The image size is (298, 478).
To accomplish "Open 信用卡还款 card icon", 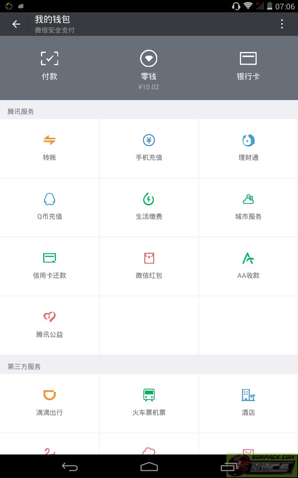I will coord(50,258).
